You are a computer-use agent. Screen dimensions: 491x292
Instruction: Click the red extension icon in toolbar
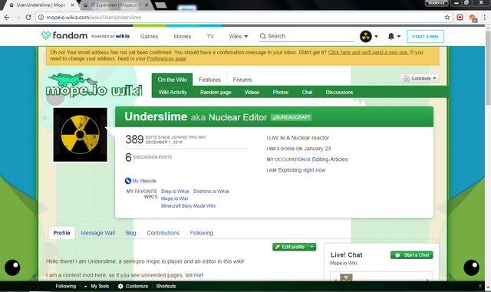[x=460, y=18]
